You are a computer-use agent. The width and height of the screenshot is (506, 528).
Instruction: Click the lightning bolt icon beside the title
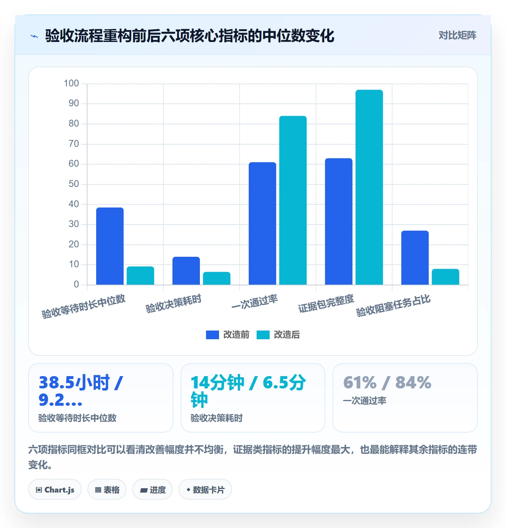[x=34, y=36]
